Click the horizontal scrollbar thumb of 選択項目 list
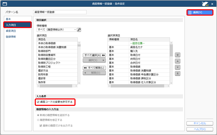Viewport: 217px width, 135px height. click(x=56, y=86)
